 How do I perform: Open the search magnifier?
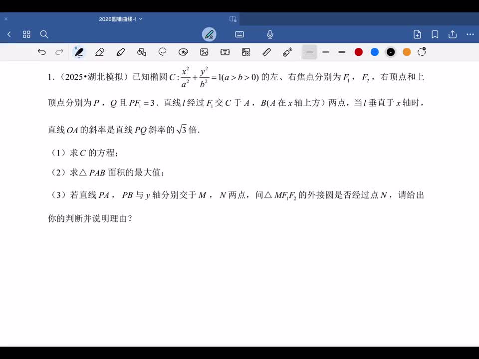tap(44, 34)
